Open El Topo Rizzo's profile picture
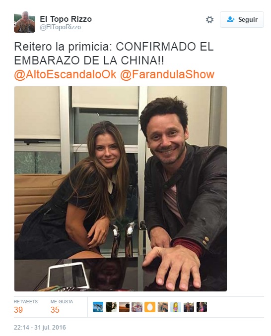The height and width of the screenshot is (336, 271). 24,22
